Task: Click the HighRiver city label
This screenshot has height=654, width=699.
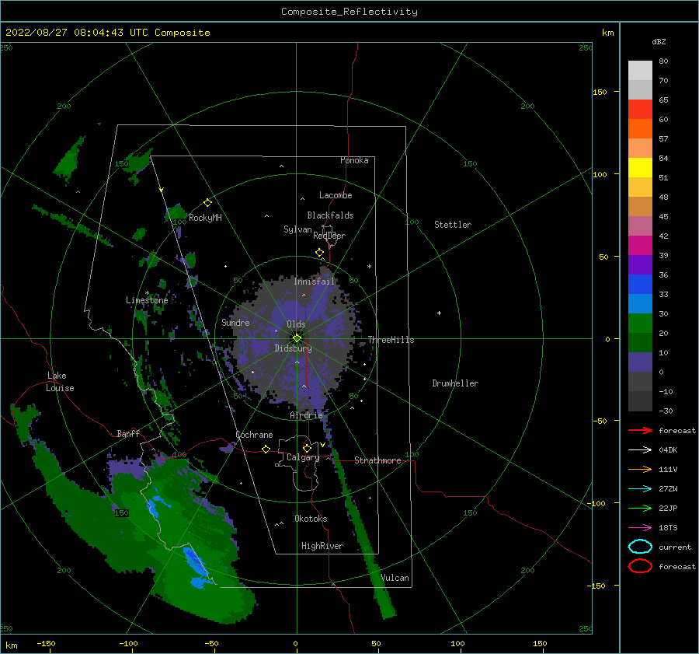Action: (322, 546)
